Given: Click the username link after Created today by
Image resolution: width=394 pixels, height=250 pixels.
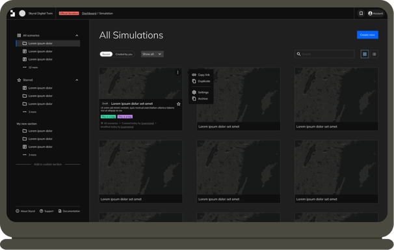Looking at the screenshot, I should pyautogui.click(x=148, y=123).
